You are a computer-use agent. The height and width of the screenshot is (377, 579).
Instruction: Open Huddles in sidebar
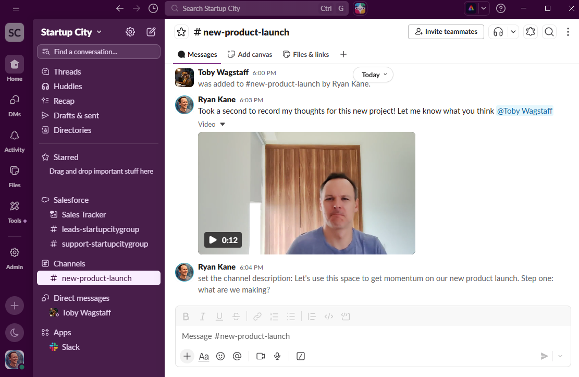(x=98, y=87)
